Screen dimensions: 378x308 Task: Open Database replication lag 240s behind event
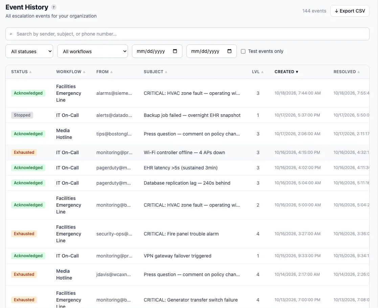tap(187, 183)
